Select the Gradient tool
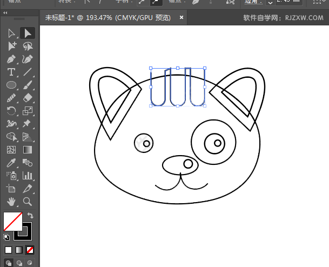 coord(27,150)
